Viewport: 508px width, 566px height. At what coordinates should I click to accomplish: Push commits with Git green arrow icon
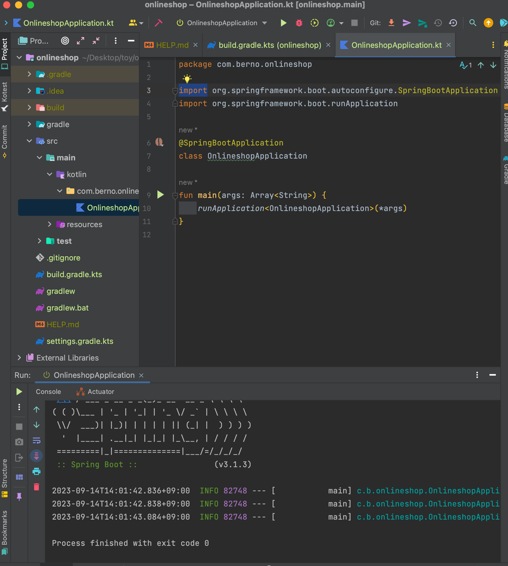click(x=422, y=23)
